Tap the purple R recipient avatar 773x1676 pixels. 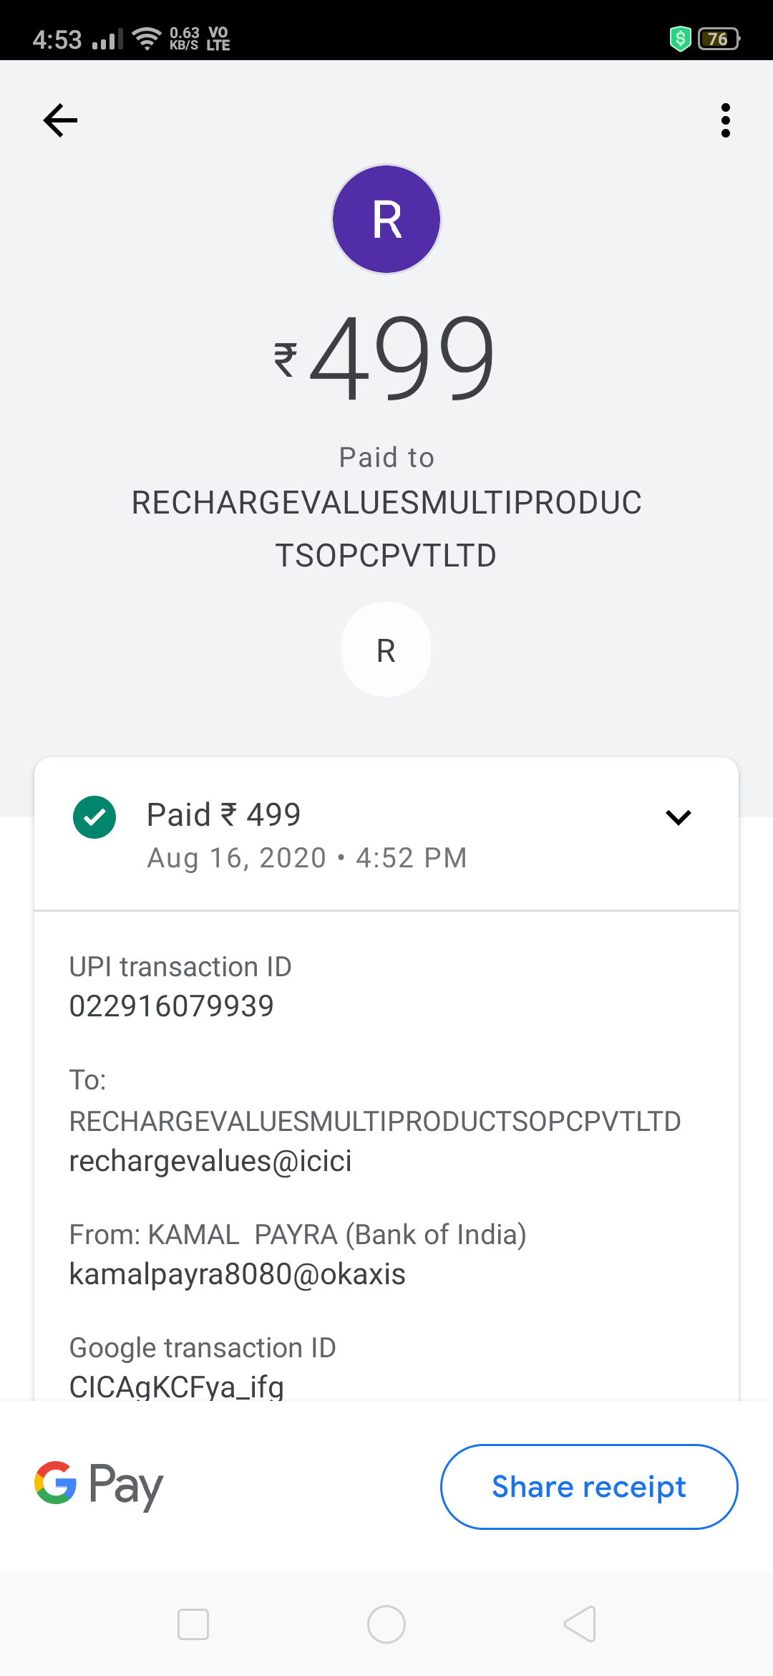tap(386, 219)
